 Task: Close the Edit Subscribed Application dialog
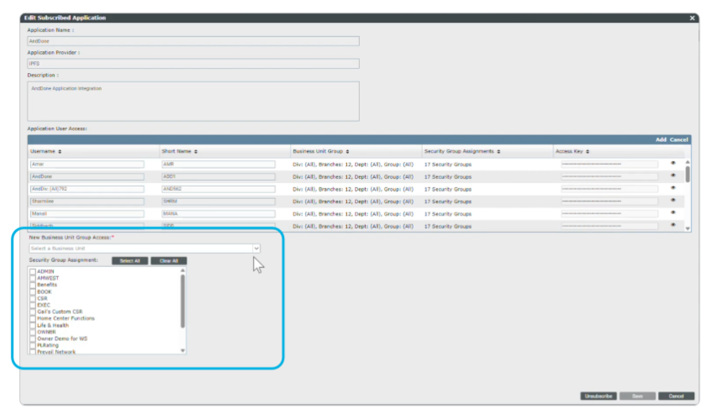(x=692, y=18)
